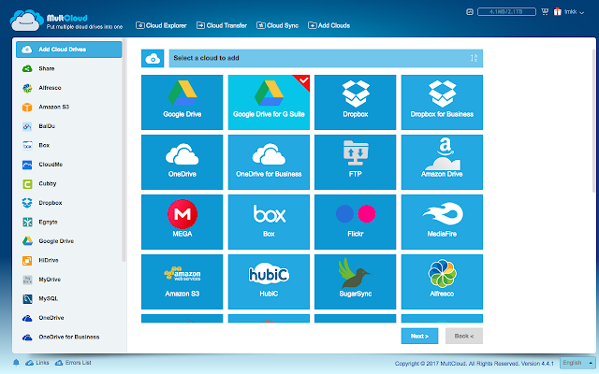Click the MultCloud logo

66,21
